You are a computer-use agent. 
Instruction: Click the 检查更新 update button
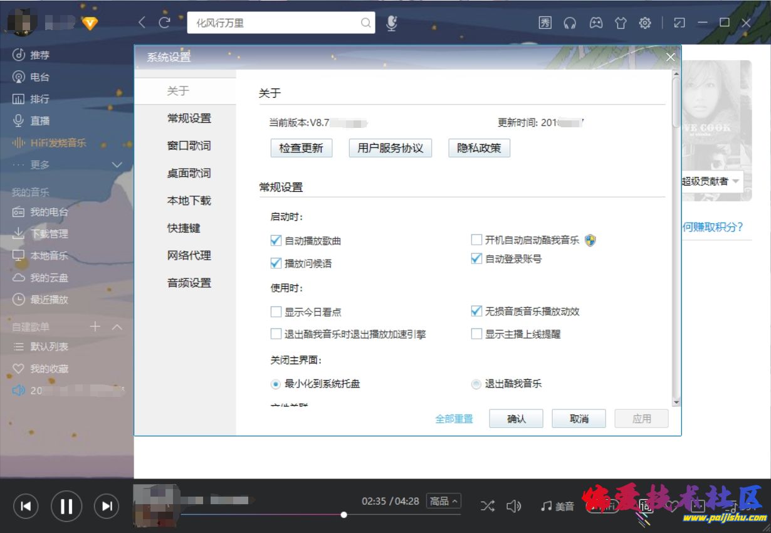302,148
